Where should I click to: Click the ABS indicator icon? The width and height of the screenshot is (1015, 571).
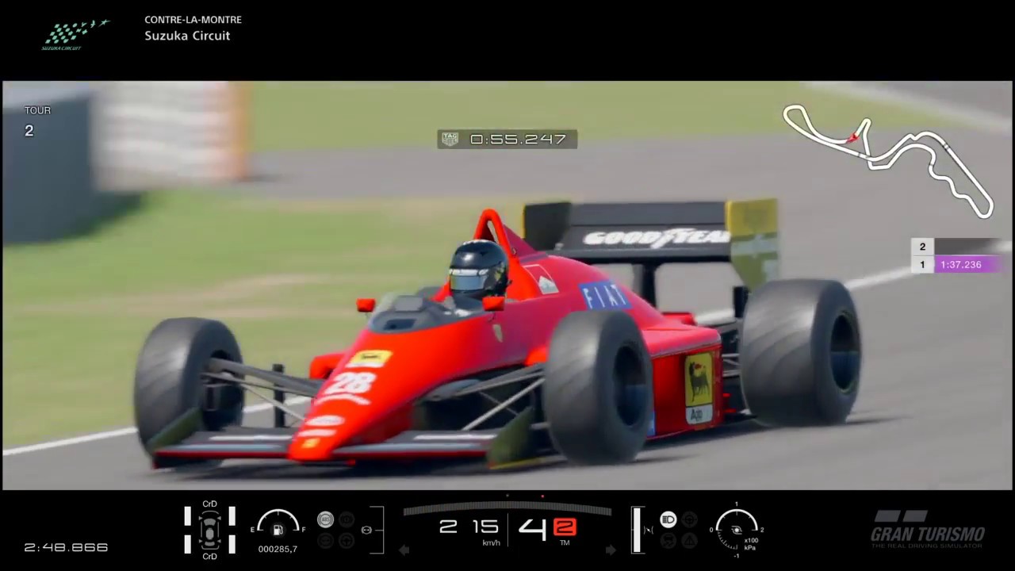pyautogui.click(x=325, y=519)
